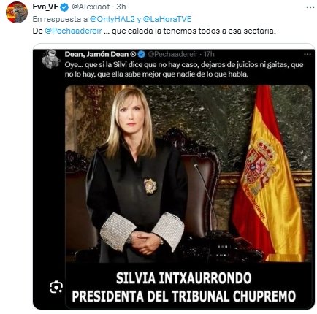Screen dimensions: 317x314
Task: Open the @Pechaadereir mention in the tweet text
Action: click(x=73, y=31)
